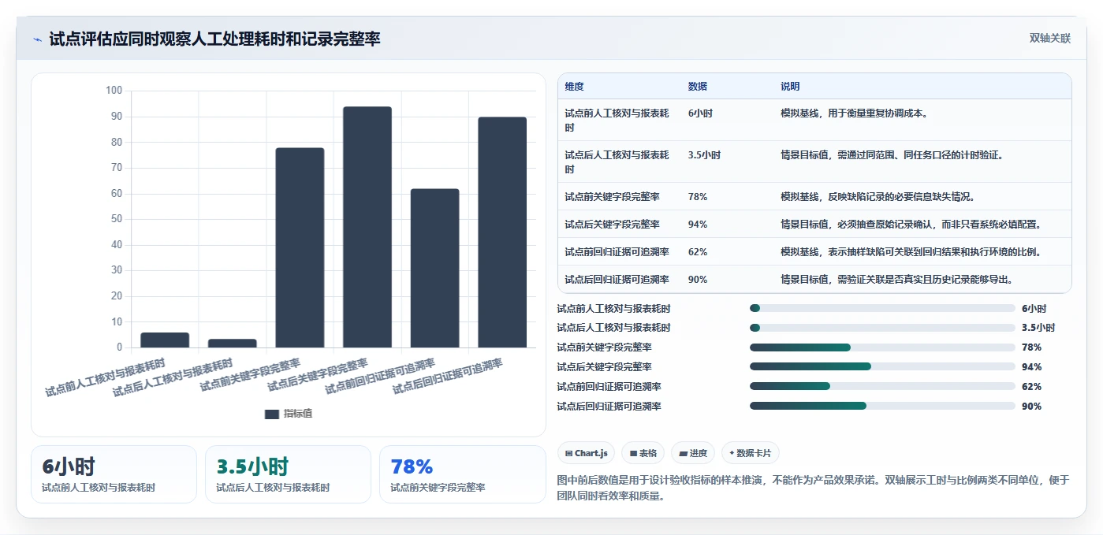Click the 78% progress bar
The width and height of the screenshot is (1103, 535).
coord(882,347)
